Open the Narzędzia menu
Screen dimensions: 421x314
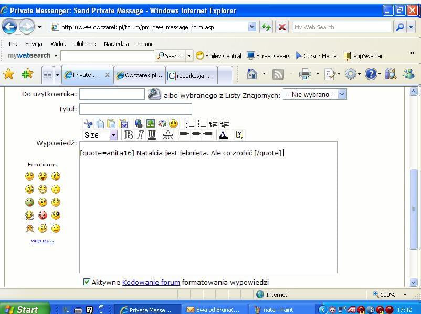click(116, 44)
